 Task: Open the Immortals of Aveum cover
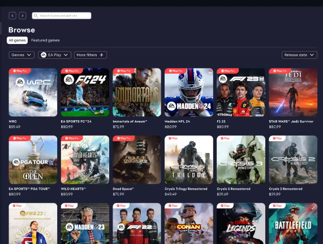click(137, 93)
